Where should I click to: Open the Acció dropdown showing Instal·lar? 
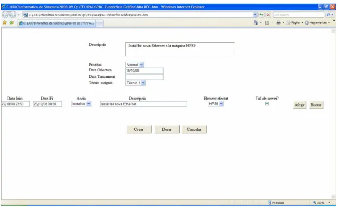[x=81, y=104]
